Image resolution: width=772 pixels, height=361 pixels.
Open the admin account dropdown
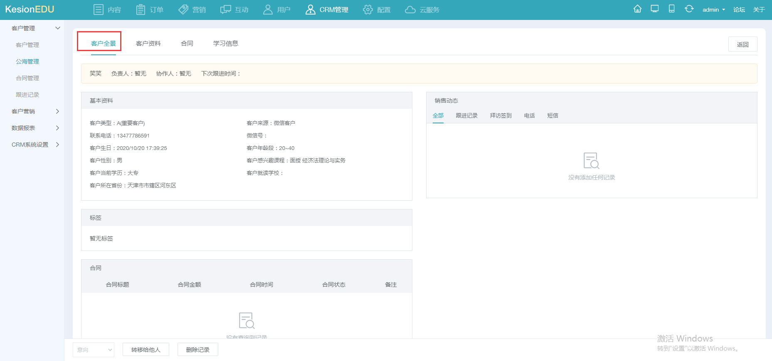pos(714,10)
